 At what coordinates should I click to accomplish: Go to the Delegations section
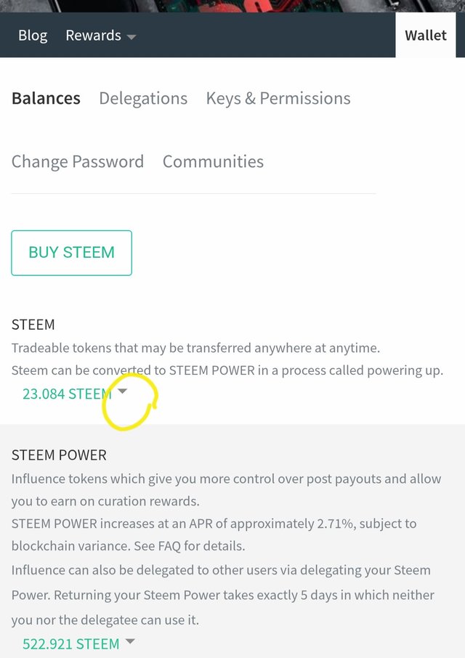pyautogui.click(x=143, y=98)
